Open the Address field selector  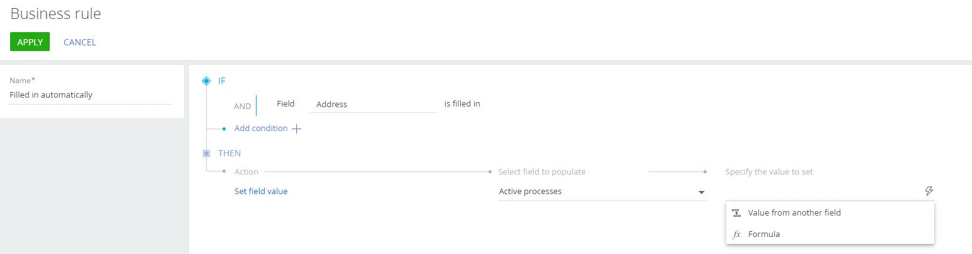[x=373, y=105]
